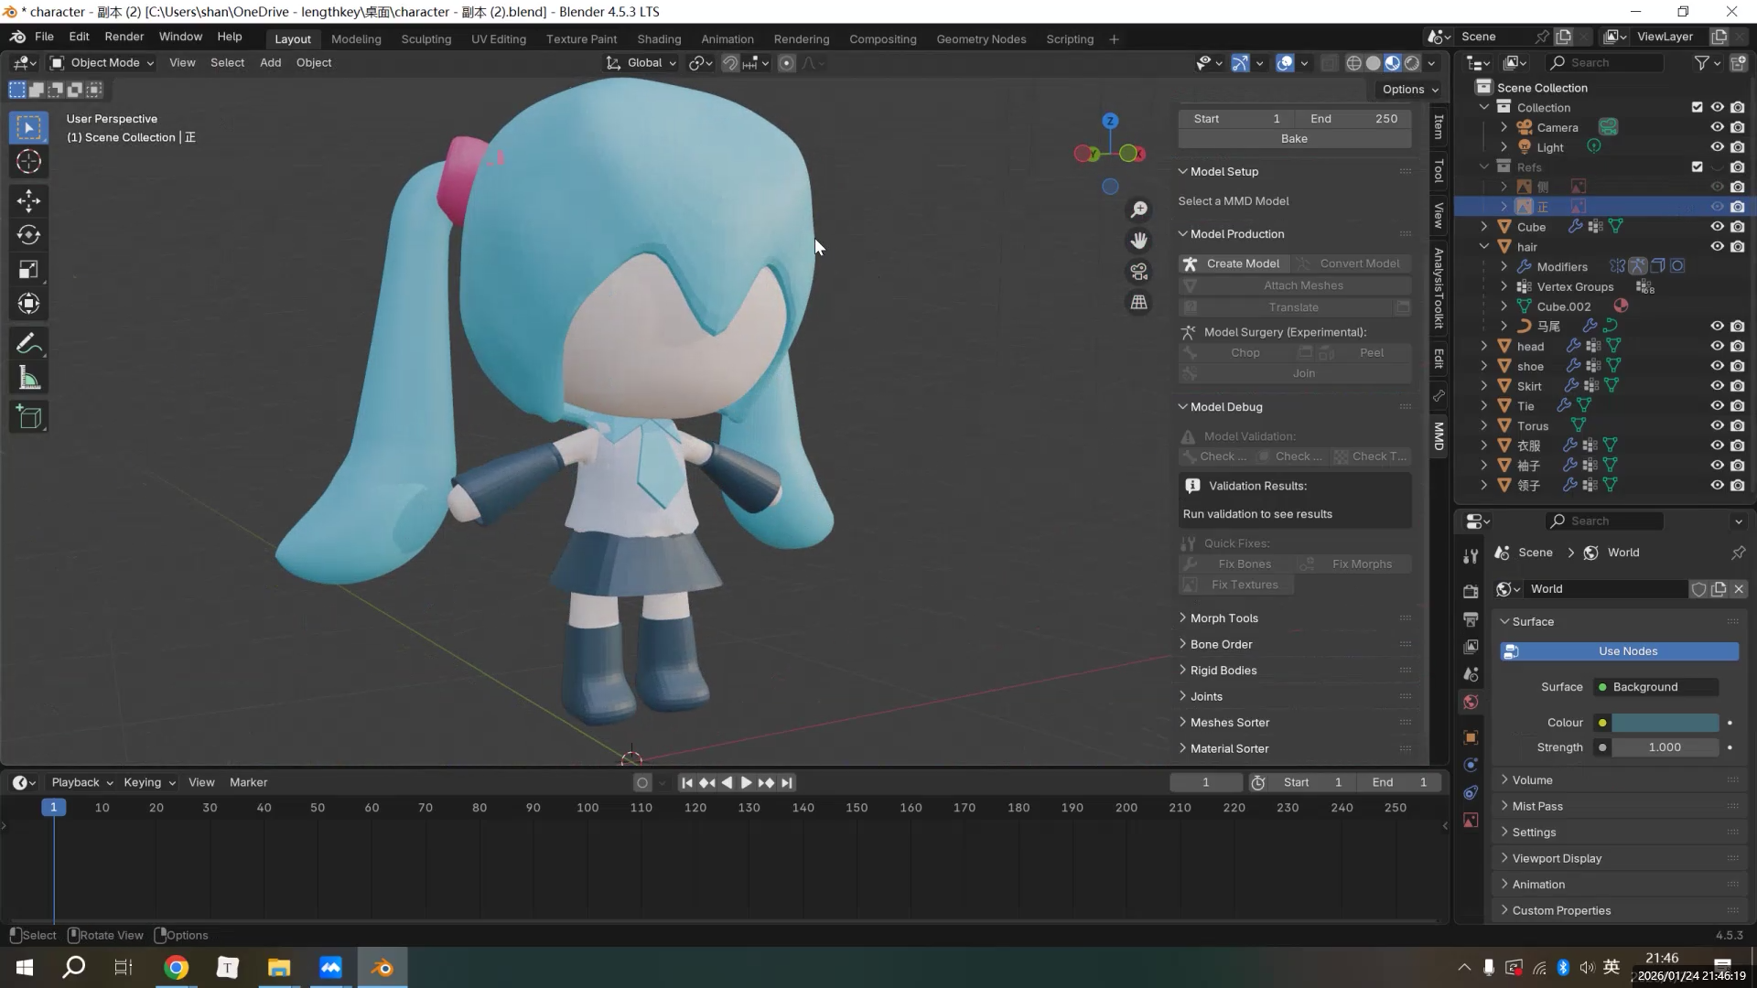The image size is (1757, 988).
Task: Select the Annotate tool
Action: coord(28,344)
